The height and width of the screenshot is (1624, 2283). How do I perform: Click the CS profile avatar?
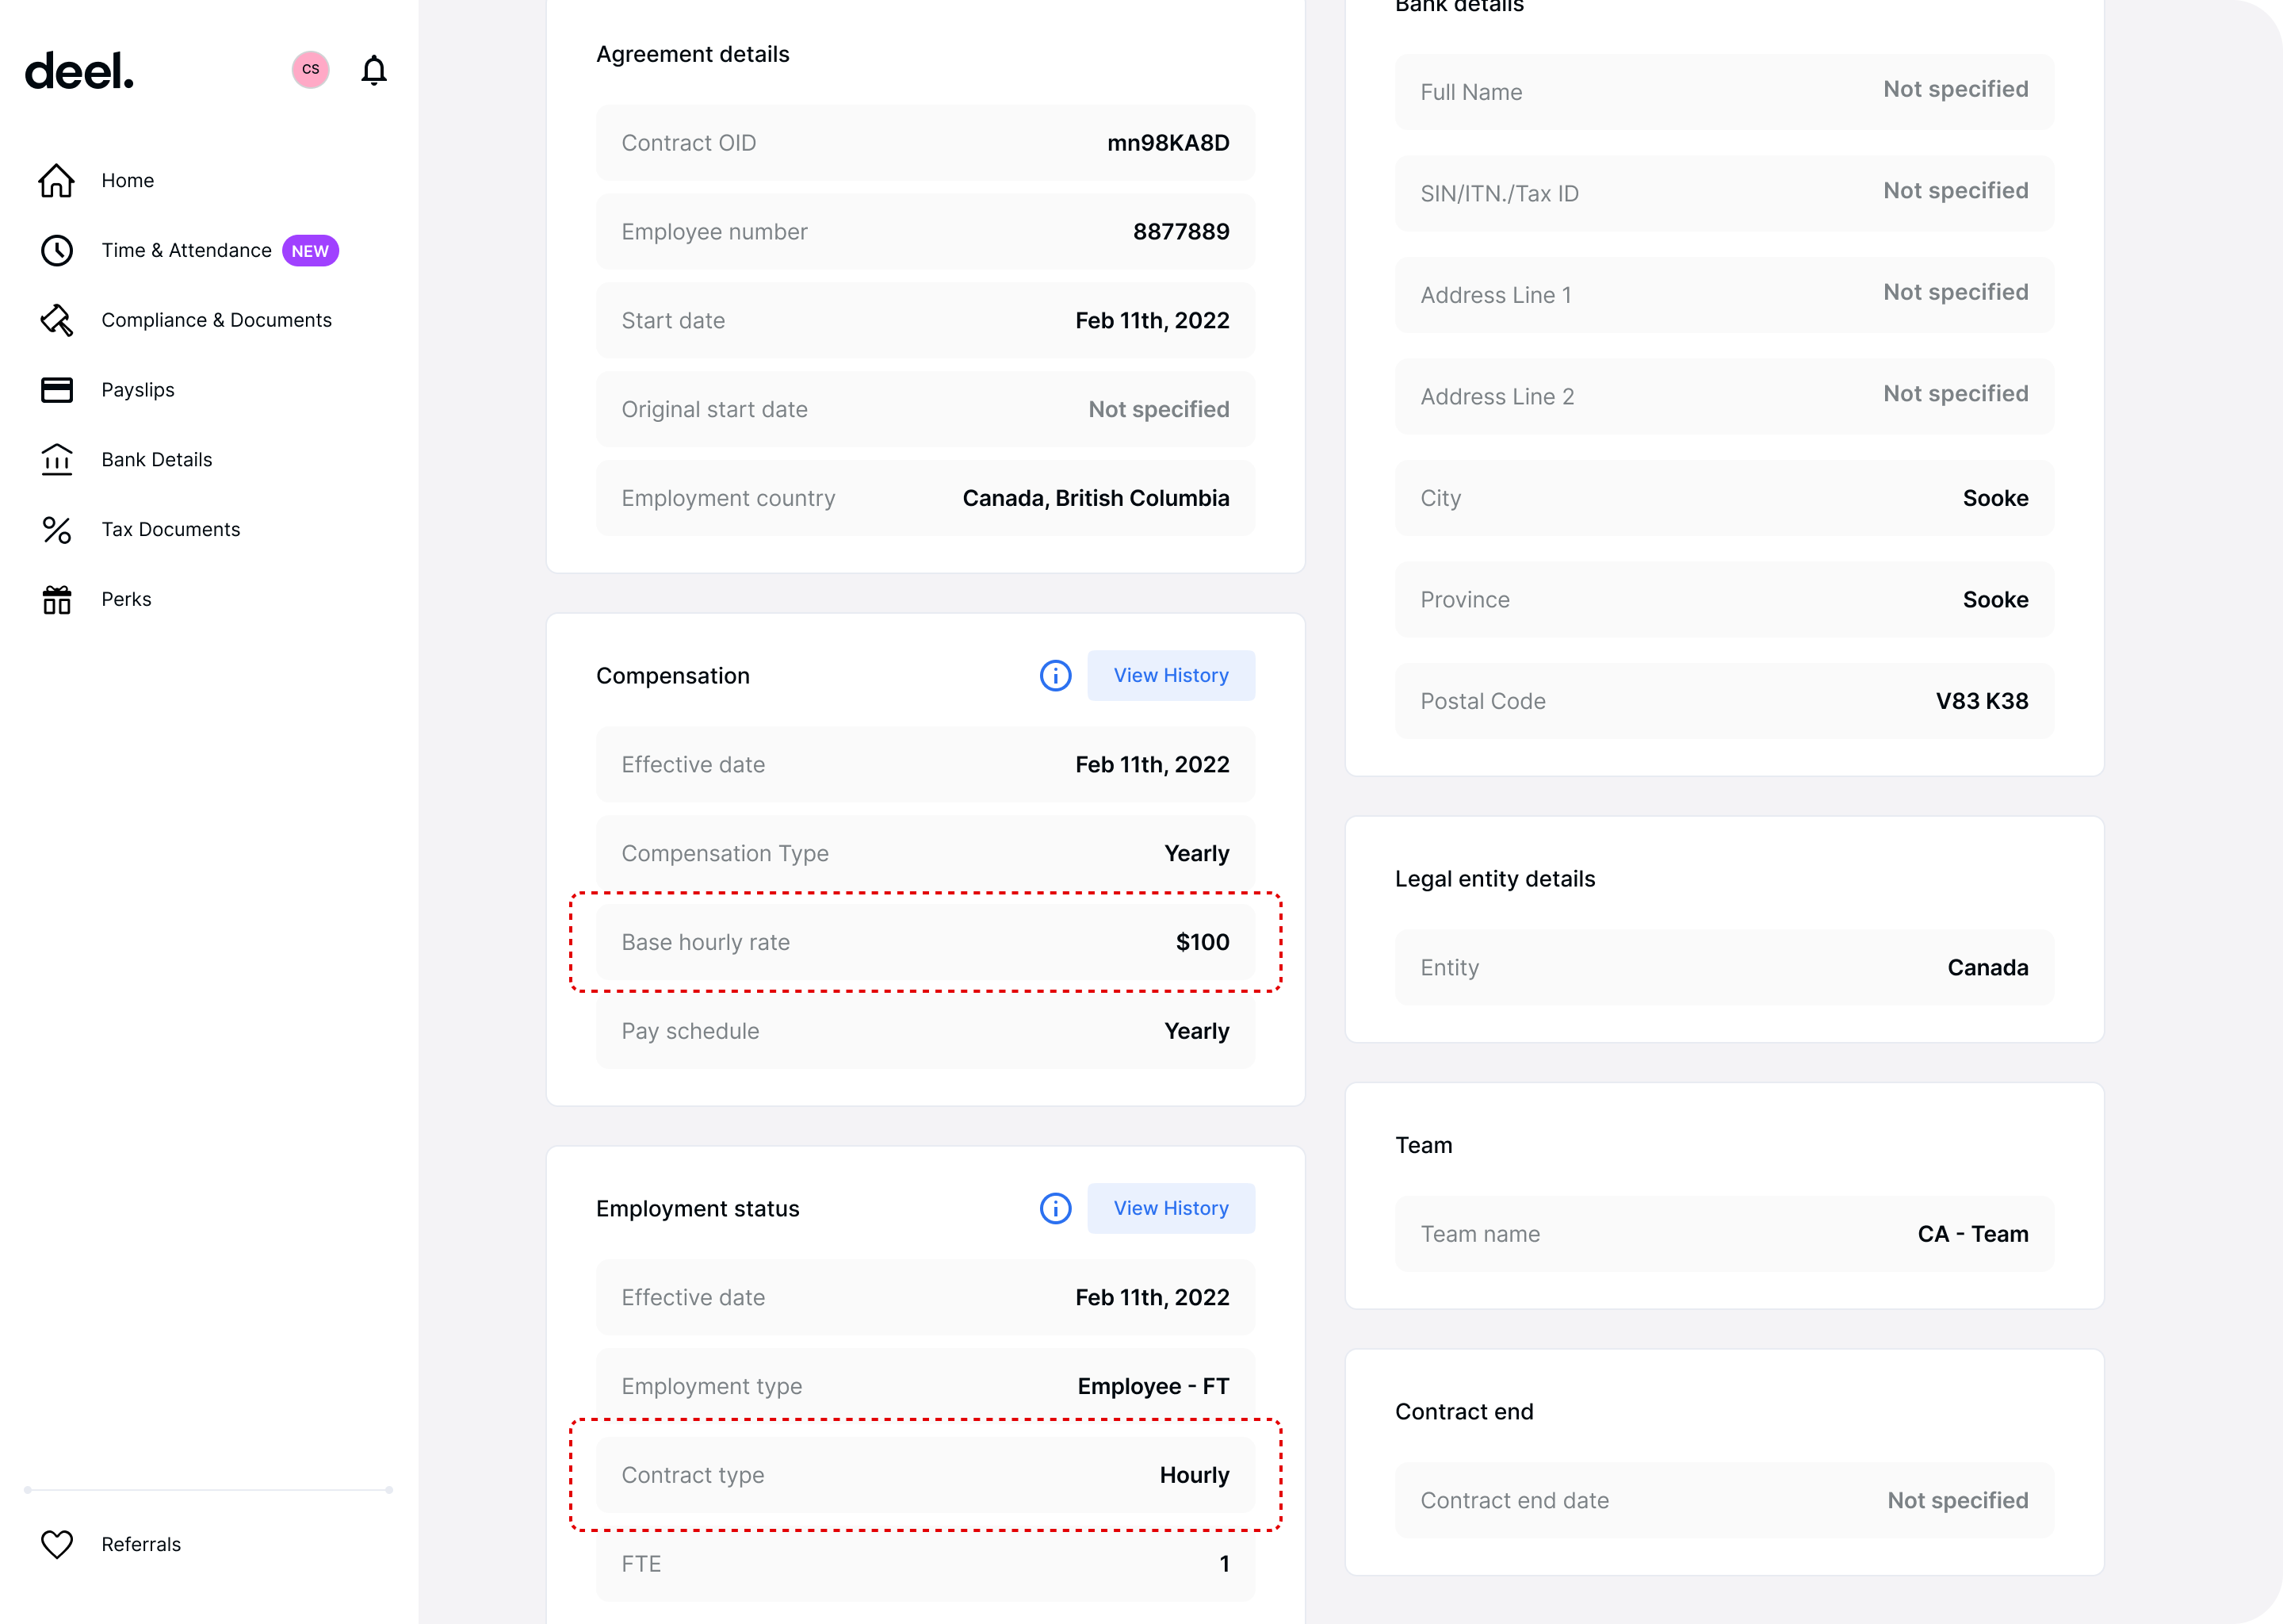310,70
